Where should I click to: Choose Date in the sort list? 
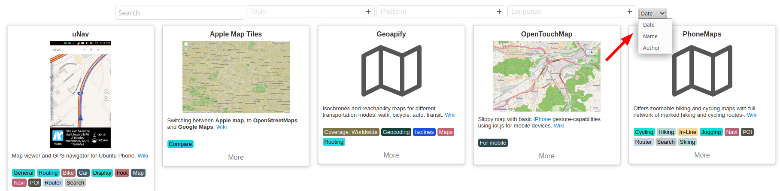pyautogui.click(x=655, y=25)
